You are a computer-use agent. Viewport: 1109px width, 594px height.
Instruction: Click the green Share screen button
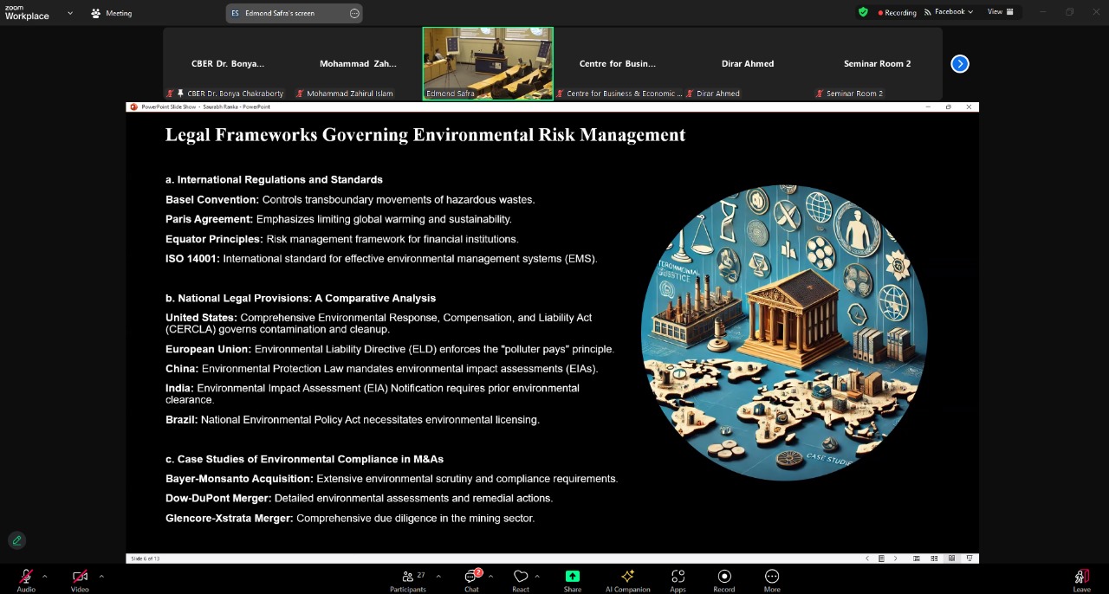[x=573, y=579]
